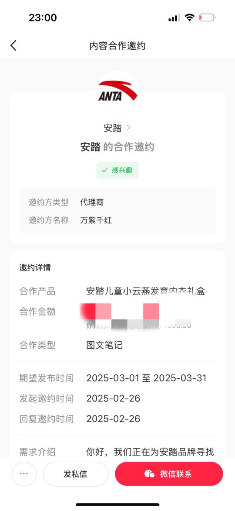Tap the green checkmark in 感兴趣 tag
The height and width of the screenshot is (511, 235).
(104, 170)
